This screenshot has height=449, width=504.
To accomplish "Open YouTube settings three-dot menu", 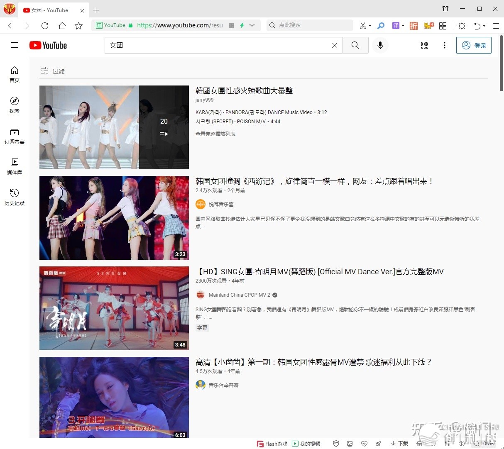I will [x=445, y=45].
